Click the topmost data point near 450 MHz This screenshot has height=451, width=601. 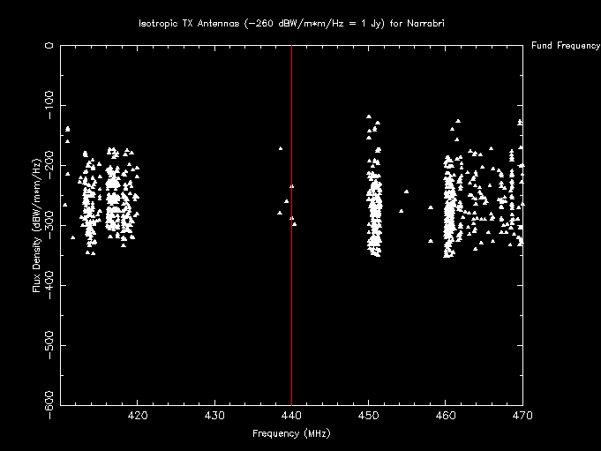(369, 117)
